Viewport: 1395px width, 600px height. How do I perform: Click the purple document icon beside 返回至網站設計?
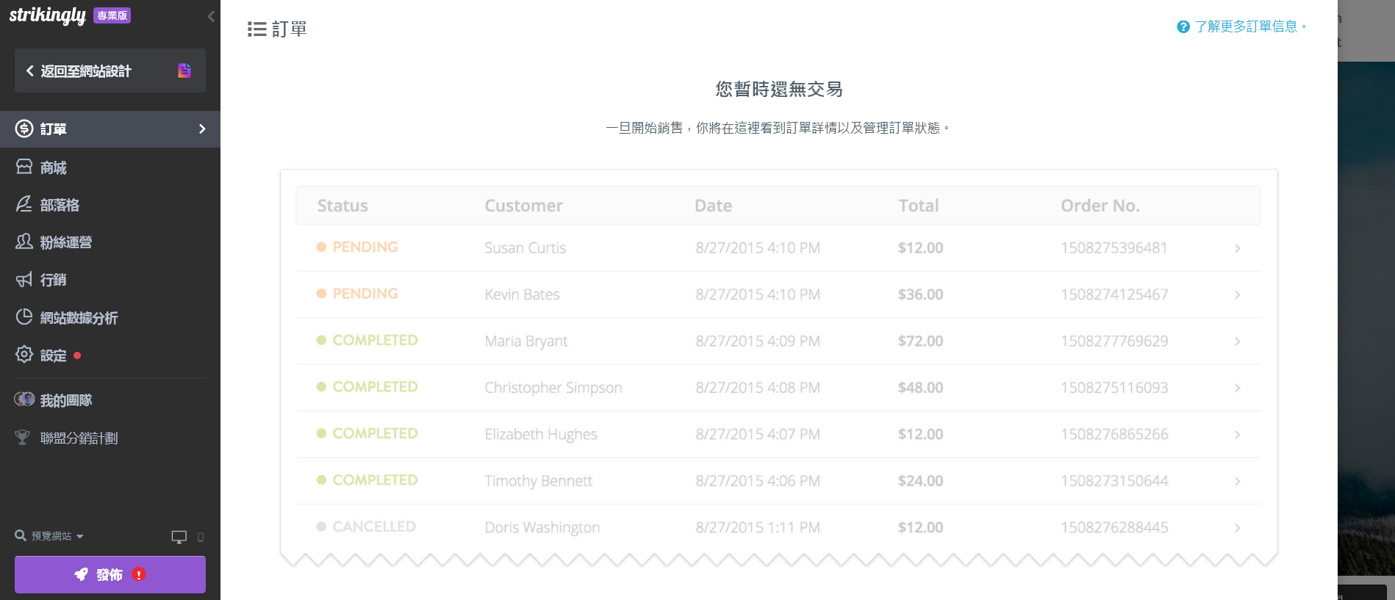184,71
